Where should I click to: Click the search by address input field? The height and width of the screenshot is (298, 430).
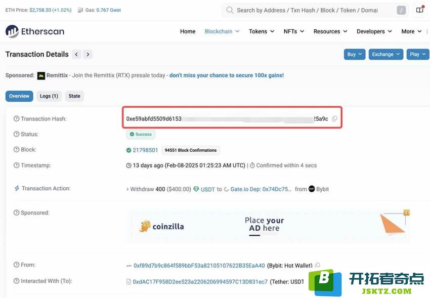tap(315, 11)
